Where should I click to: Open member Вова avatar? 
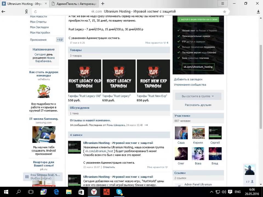click(x=198, y=153)
